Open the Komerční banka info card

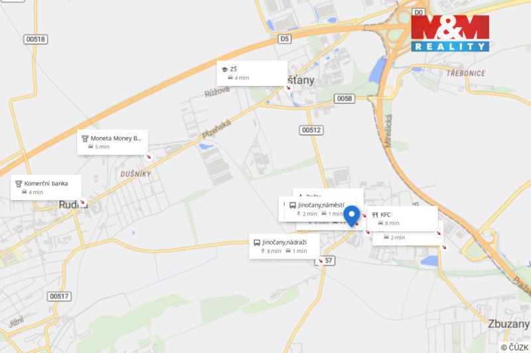46,187
